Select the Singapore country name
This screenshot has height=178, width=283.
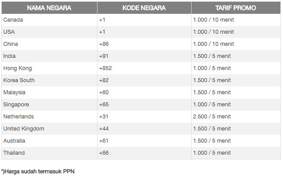pos(16,105)
